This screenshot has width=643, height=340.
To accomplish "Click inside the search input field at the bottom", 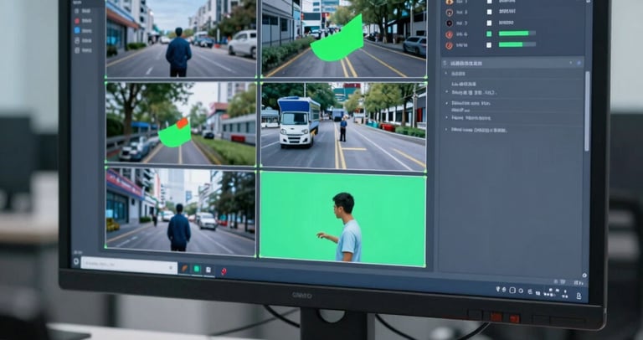I will (x=129, y=265).
